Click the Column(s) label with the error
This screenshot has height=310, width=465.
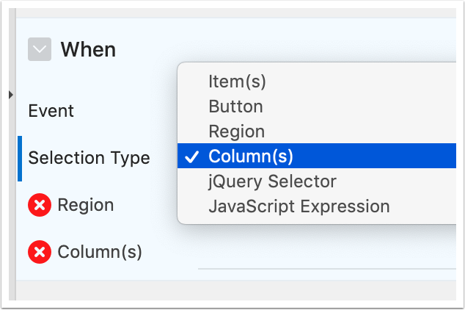[99, 252]
